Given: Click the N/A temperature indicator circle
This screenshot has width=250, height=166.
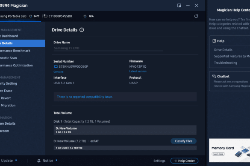Looking at the screenshot, I should click(x=85, y=16).
